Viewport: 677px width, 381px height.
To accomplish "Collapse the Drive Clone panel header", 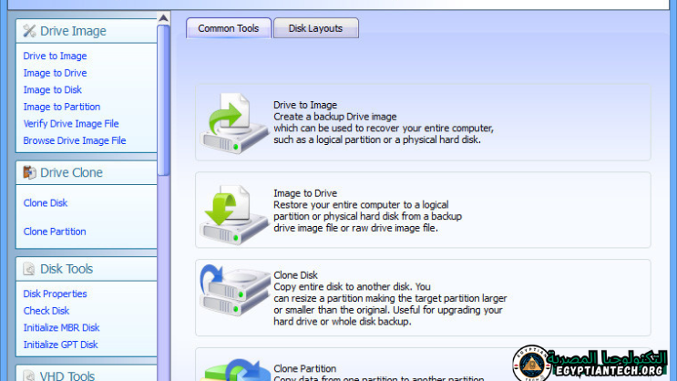I will coord(87,172).
